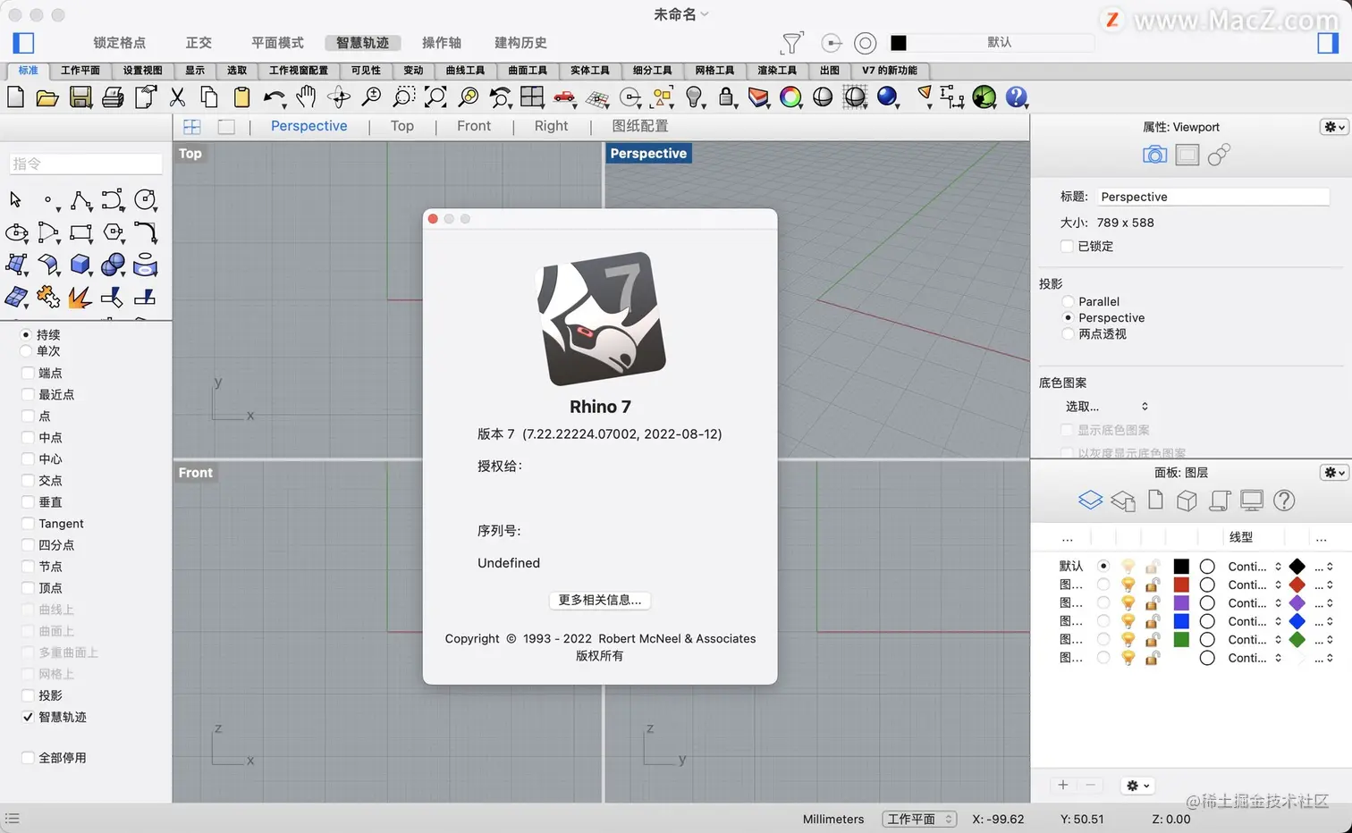1352x833 pixels.
Task: Open the 选取... dropdown under 底色图案
Action: click(x=1106, y=407)
